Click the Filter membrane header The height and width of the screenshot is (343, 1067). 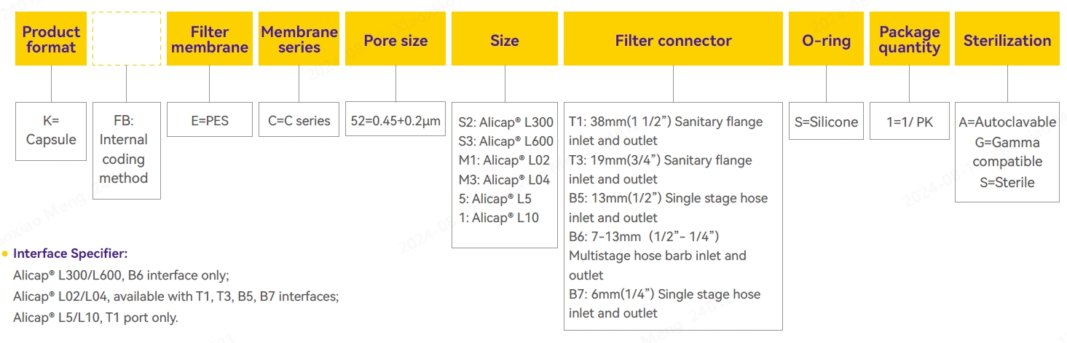(x=210, y=39)
